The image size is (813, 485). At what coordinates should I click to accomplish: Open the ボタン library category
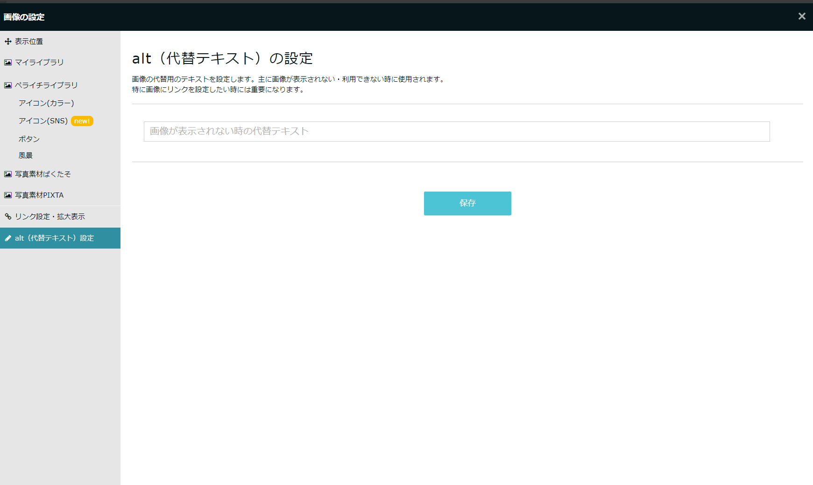point(29,139)
